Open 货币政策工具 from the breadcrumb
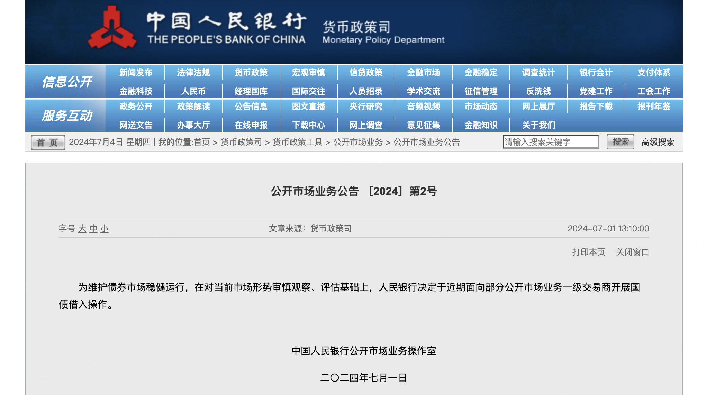Image resolution: width=706 pixels, height=395 pixels. point(297,142)
